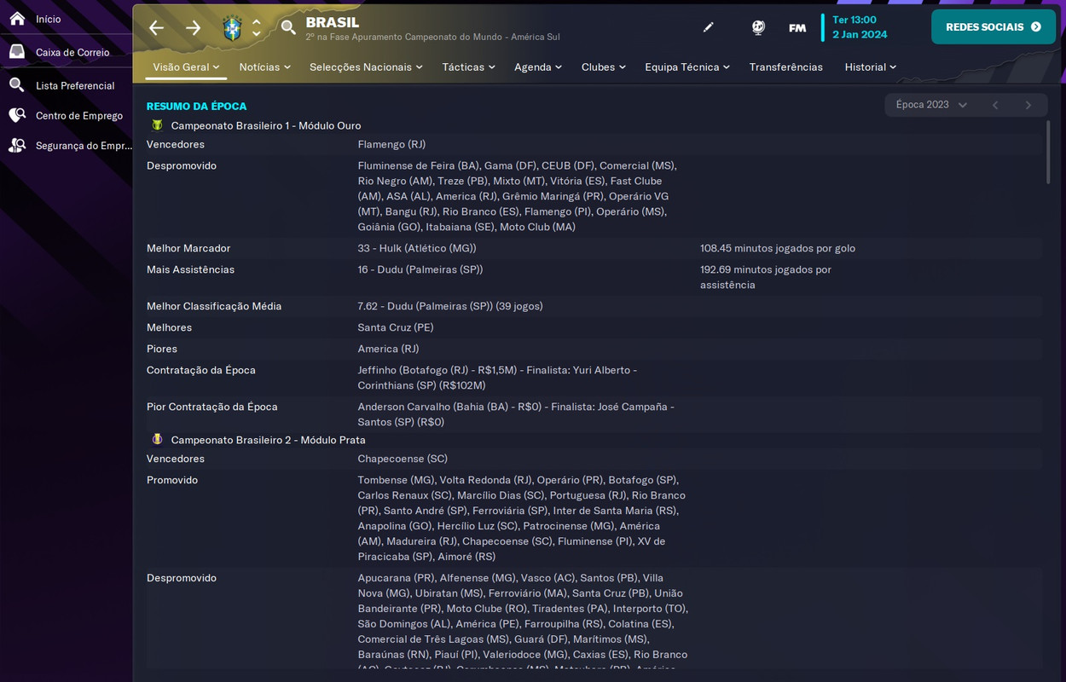Click 192.69 minutos jogados por assistência text
The height and width of the screenshot is (682, 1066).
point(766,277)
